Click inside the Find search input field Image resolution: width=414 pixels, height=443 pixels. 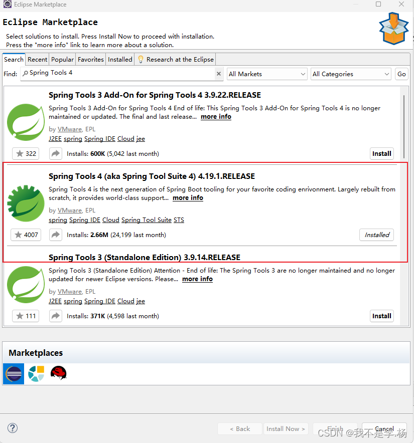121,74
